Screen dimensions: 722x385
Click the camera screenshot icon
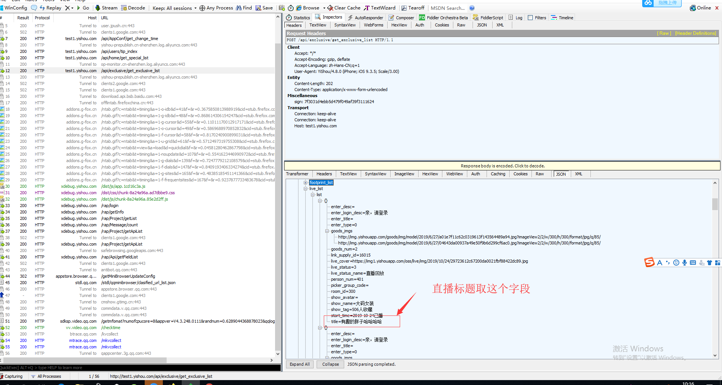282,8
